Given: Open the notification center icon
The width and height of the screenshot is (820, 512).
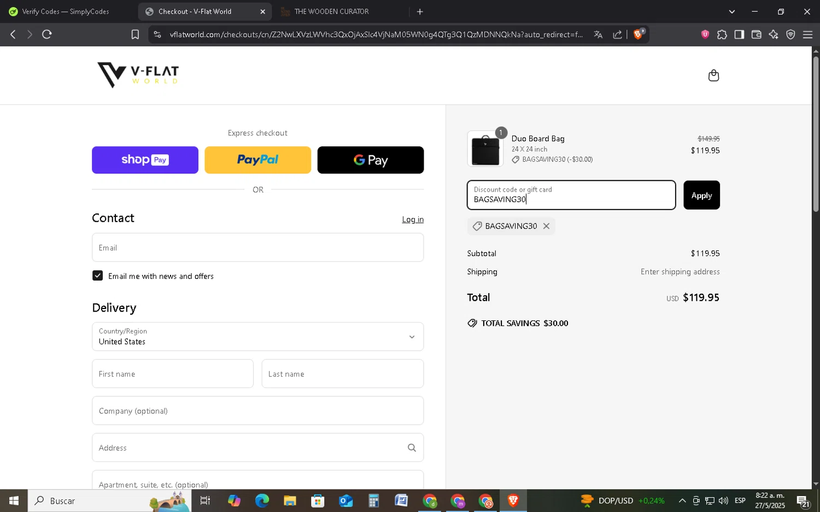Looking at the screenshot, I should (x=803, y=501).
